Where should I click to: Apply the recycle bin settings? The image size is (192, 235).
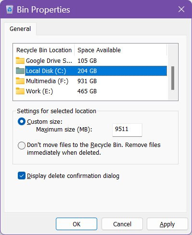[167, 224]
